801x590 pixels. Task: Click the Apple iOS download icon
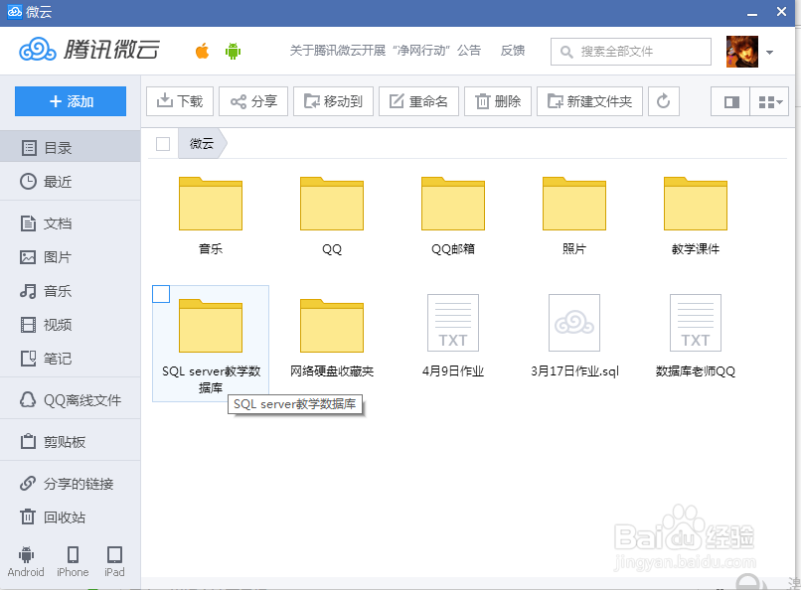coord(203,51)
